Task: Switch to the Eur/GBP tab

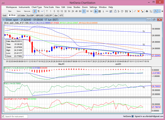Action: [30, 15]
